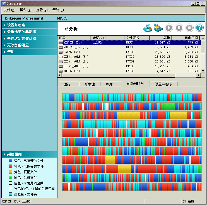Click the Defragment drive blocks icon
Viewport: 207px width, 205px height.
158,28
